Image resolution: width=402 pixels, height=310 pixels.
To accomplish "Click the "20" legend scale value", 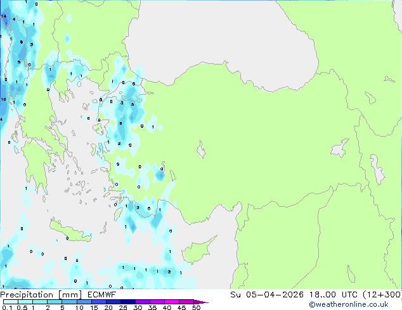I will [x=108, y=307].
